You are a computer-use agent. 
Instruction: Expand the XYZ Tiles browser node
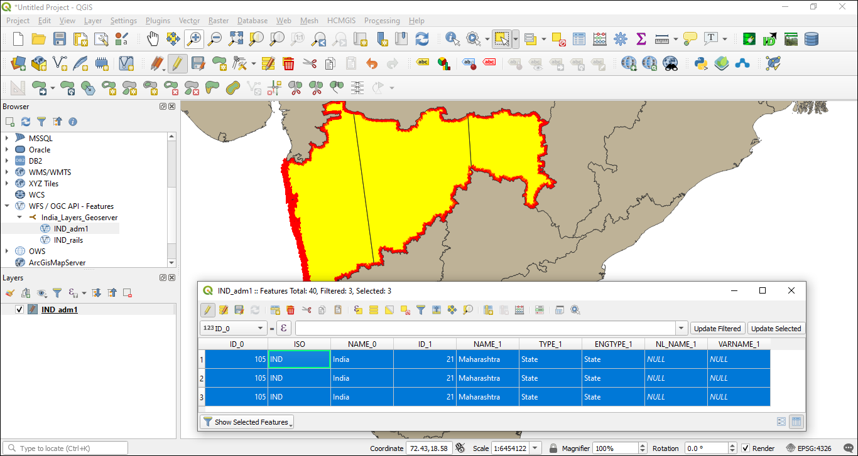(7, 183)
